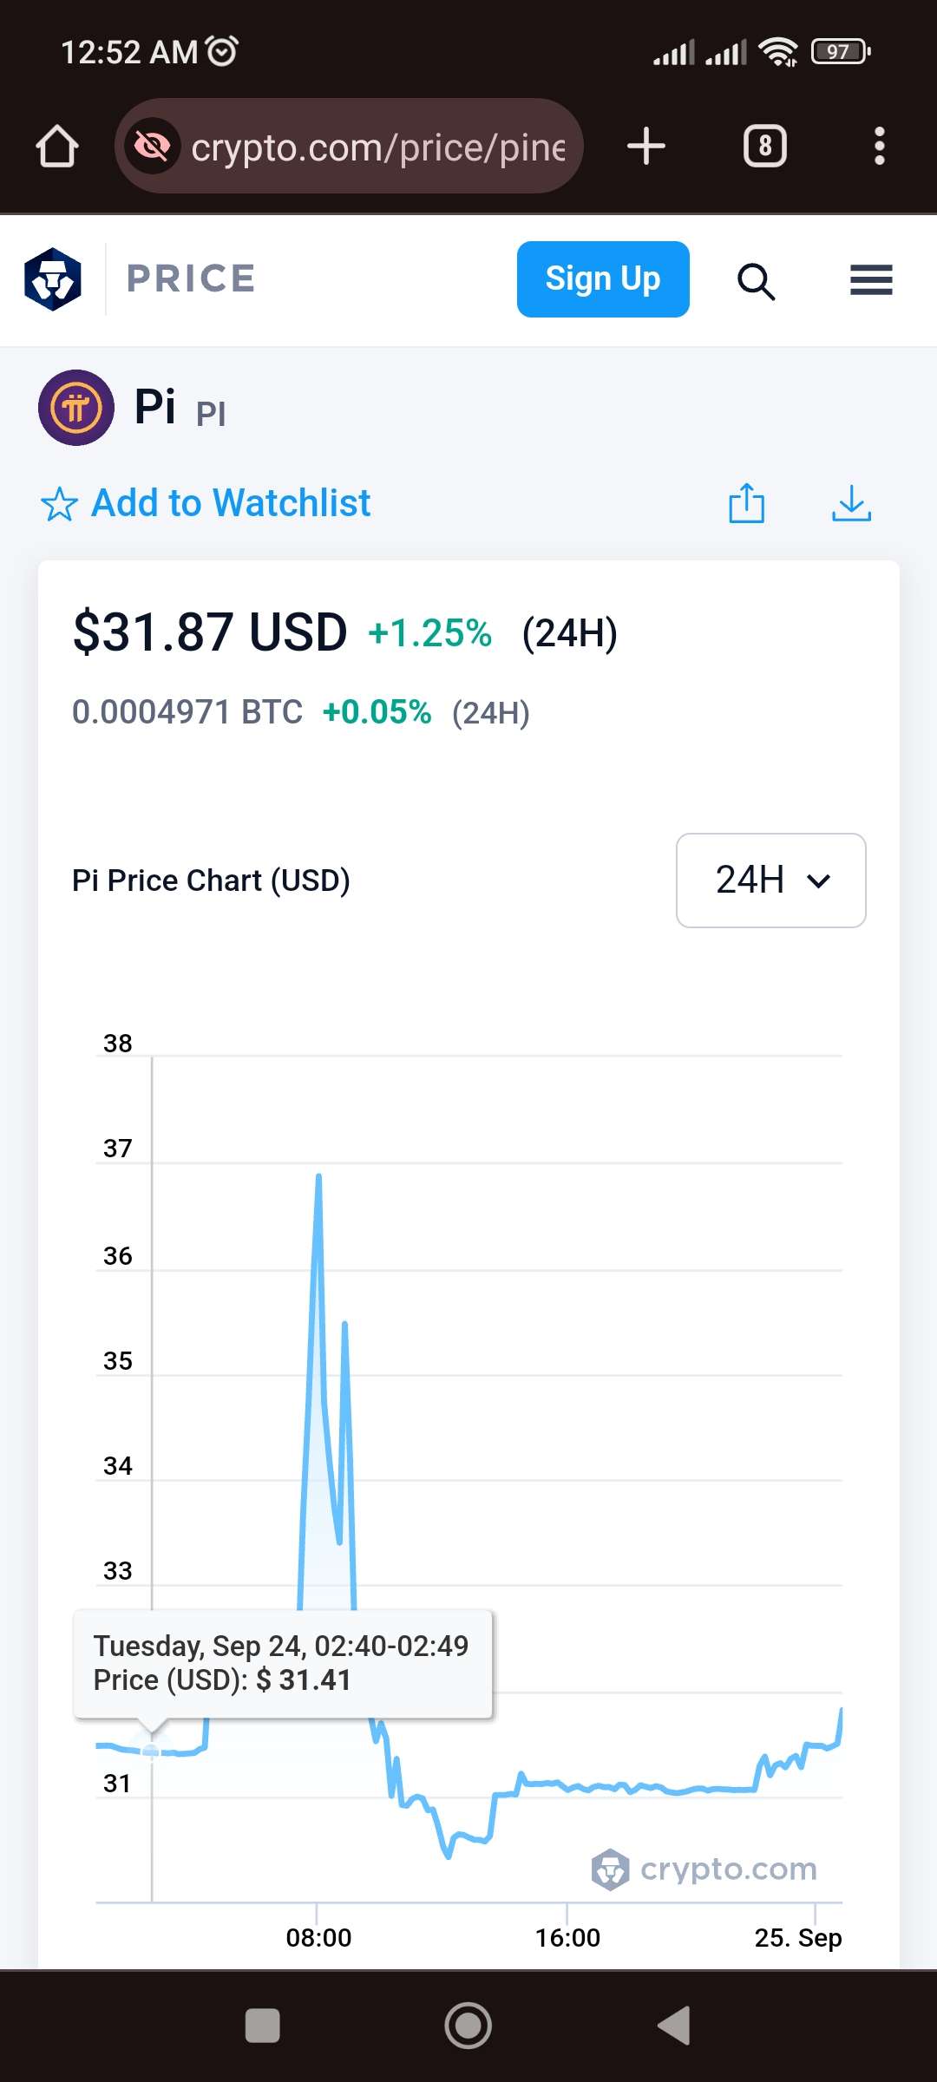Viewport: 937px width, 2082px height.
Task: Open the hamburger navigation menu
Action: click(x=871, y=280)
